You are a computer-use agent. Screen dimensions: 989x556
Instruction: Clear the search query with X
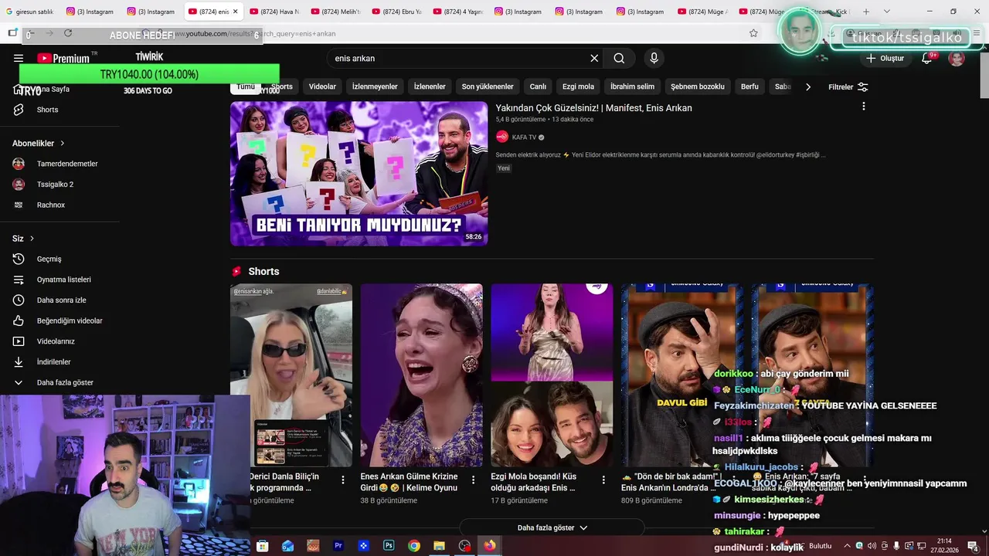coord(594,58)
